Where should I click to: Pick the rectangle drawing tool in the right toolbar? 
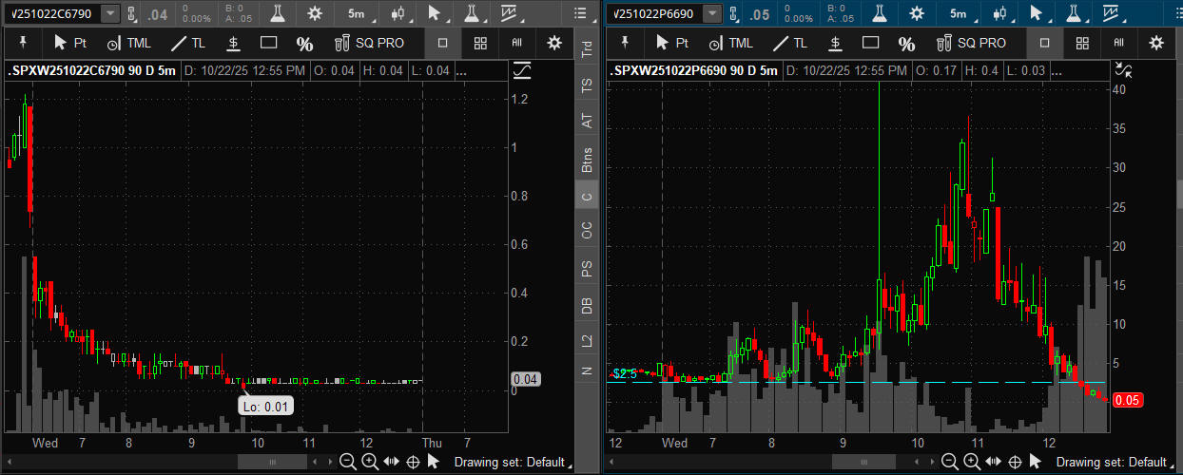coord(870,44)
